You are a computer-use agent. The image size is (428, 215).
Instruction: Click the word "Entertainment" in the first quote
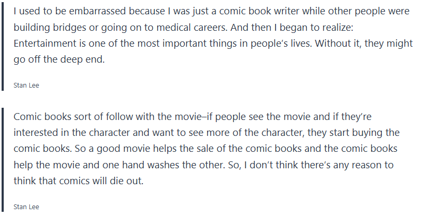tap(43, 43)
